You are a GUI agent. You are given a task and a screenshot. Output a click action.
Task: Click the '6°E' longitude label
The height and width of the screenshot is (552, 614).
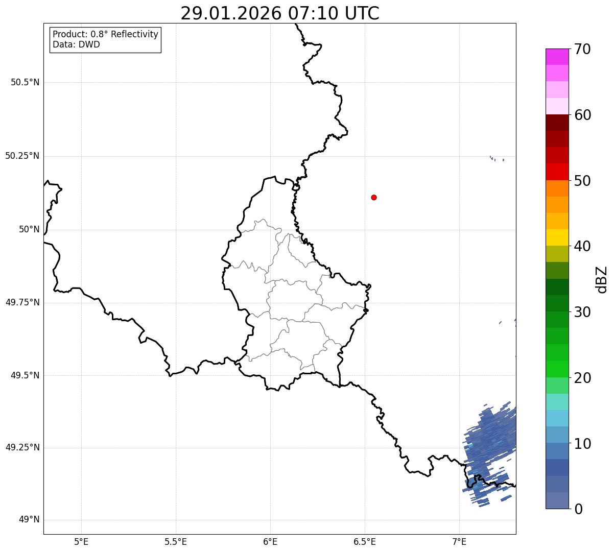click(270, 541)
